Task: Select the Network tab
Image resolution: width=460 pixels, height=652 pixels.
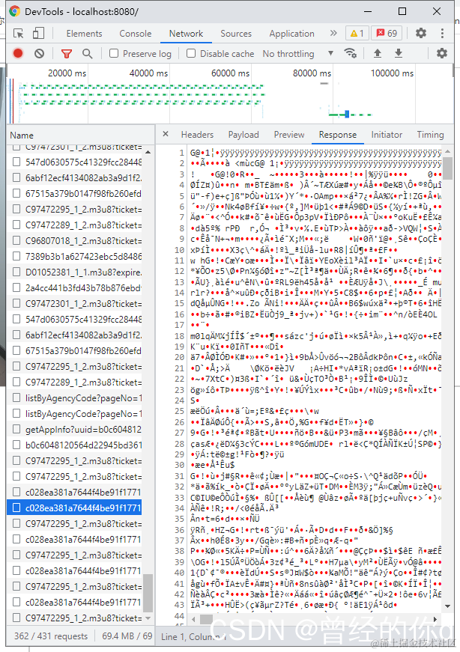Action: click(x=186, y=34)
